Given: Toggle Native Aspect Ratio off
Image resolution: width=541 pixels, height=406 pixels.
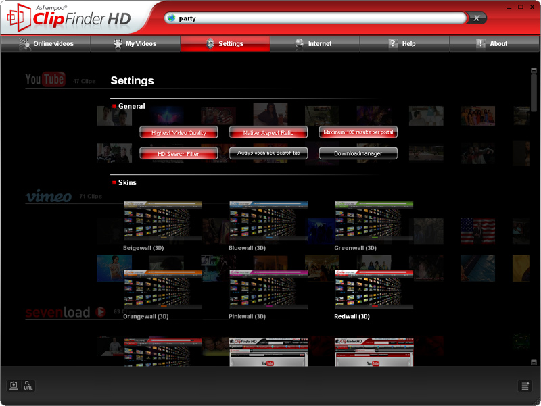Looking at the screenshot, I should point(268,132).
